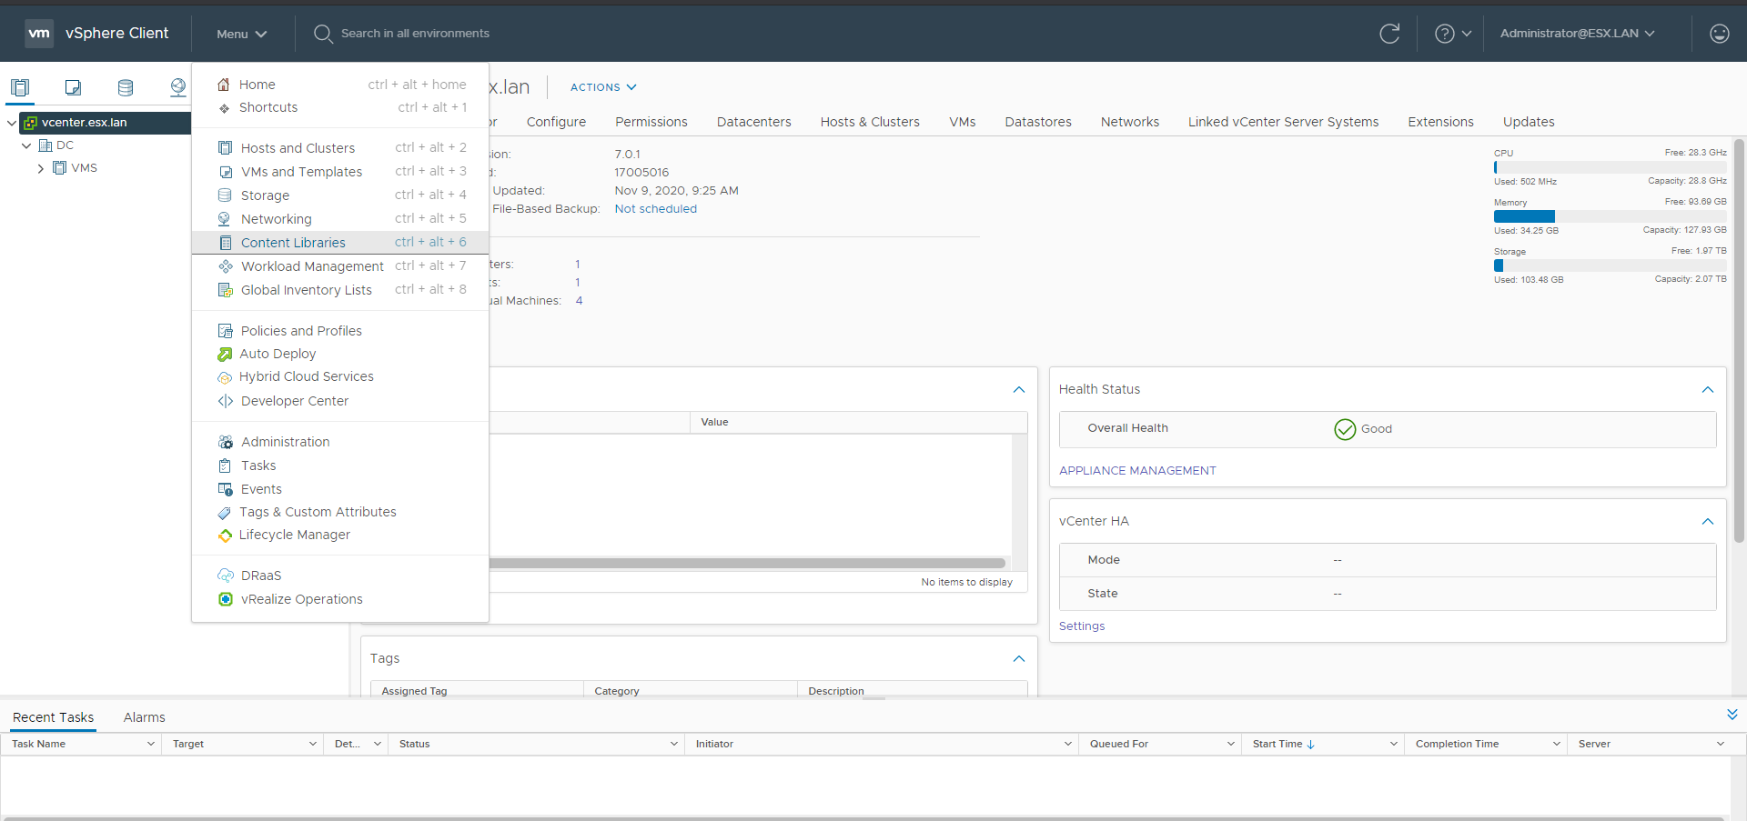Open Hosts and Clusters inventory view icon
The image size is (1747, 821).
[x=20, y=87]
